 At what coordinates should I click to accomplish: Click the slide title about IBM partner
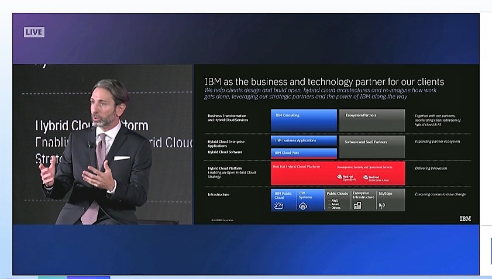tap(324, 81)
